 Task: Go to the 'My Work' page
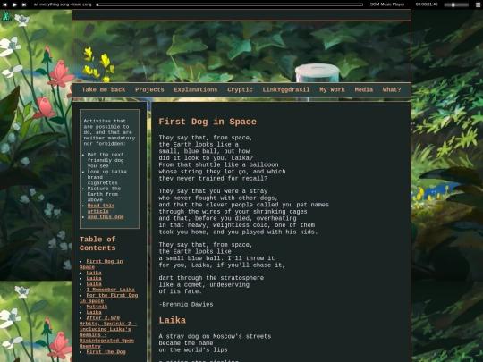point(332,90)
